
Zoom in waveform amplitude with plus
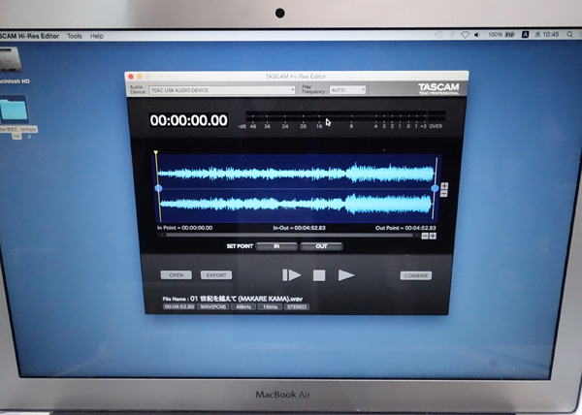pyautogui.click(x=444, y=186)
